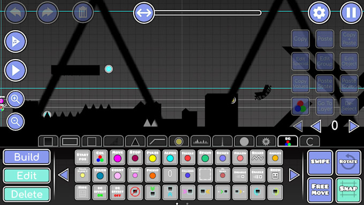
Task: Select the On Death trigger
Action: point(223,174)
